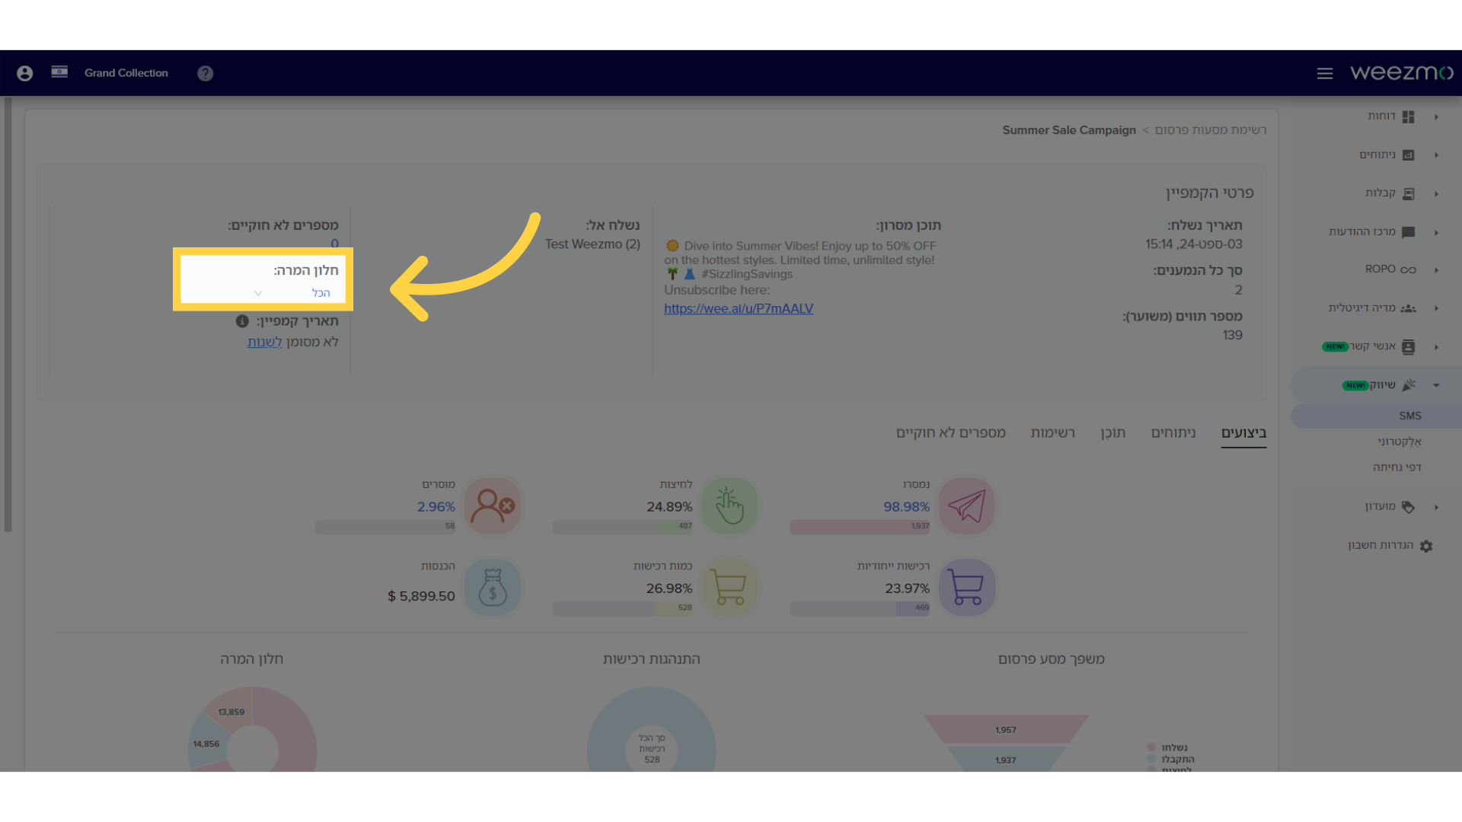Viewport: 1462px width, 822px height.
Task: Click the נשלחו pink legend swatch
Action: tap(1151, 747)
